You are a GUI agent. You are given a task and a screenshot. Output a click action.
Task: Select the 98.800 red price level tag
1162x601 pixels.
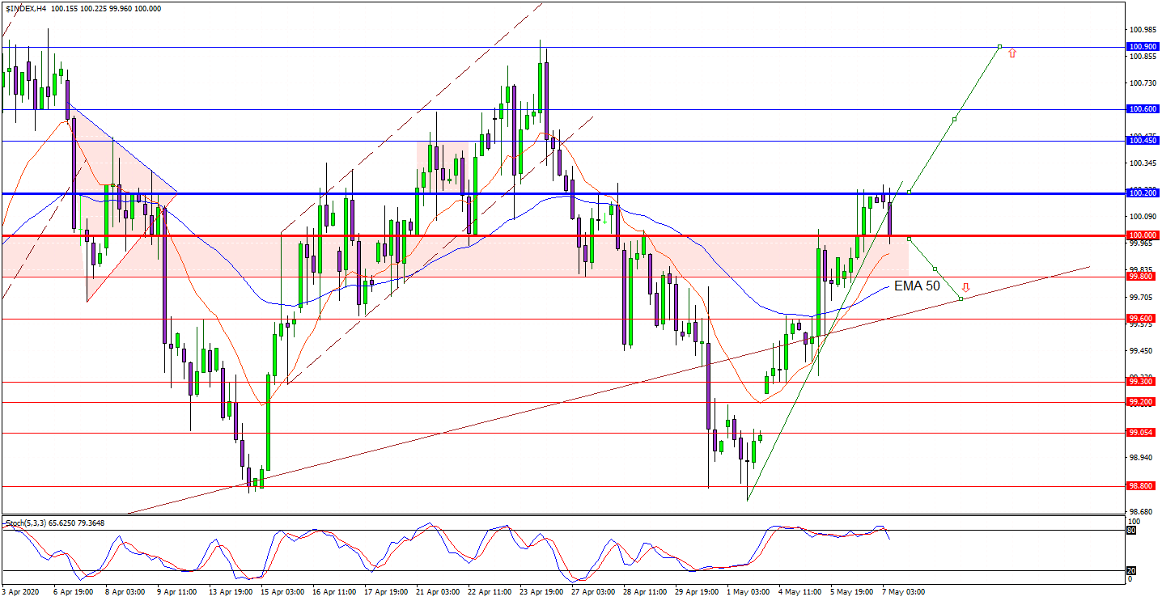(1141, 486)
